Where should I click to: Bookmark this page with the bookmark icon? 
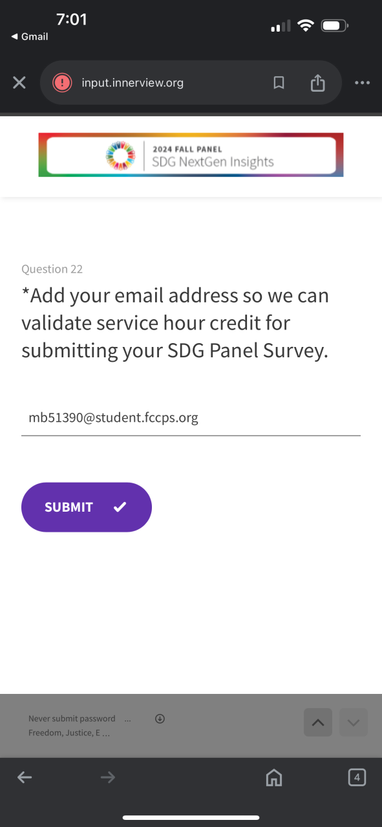(x=279, y=83)
